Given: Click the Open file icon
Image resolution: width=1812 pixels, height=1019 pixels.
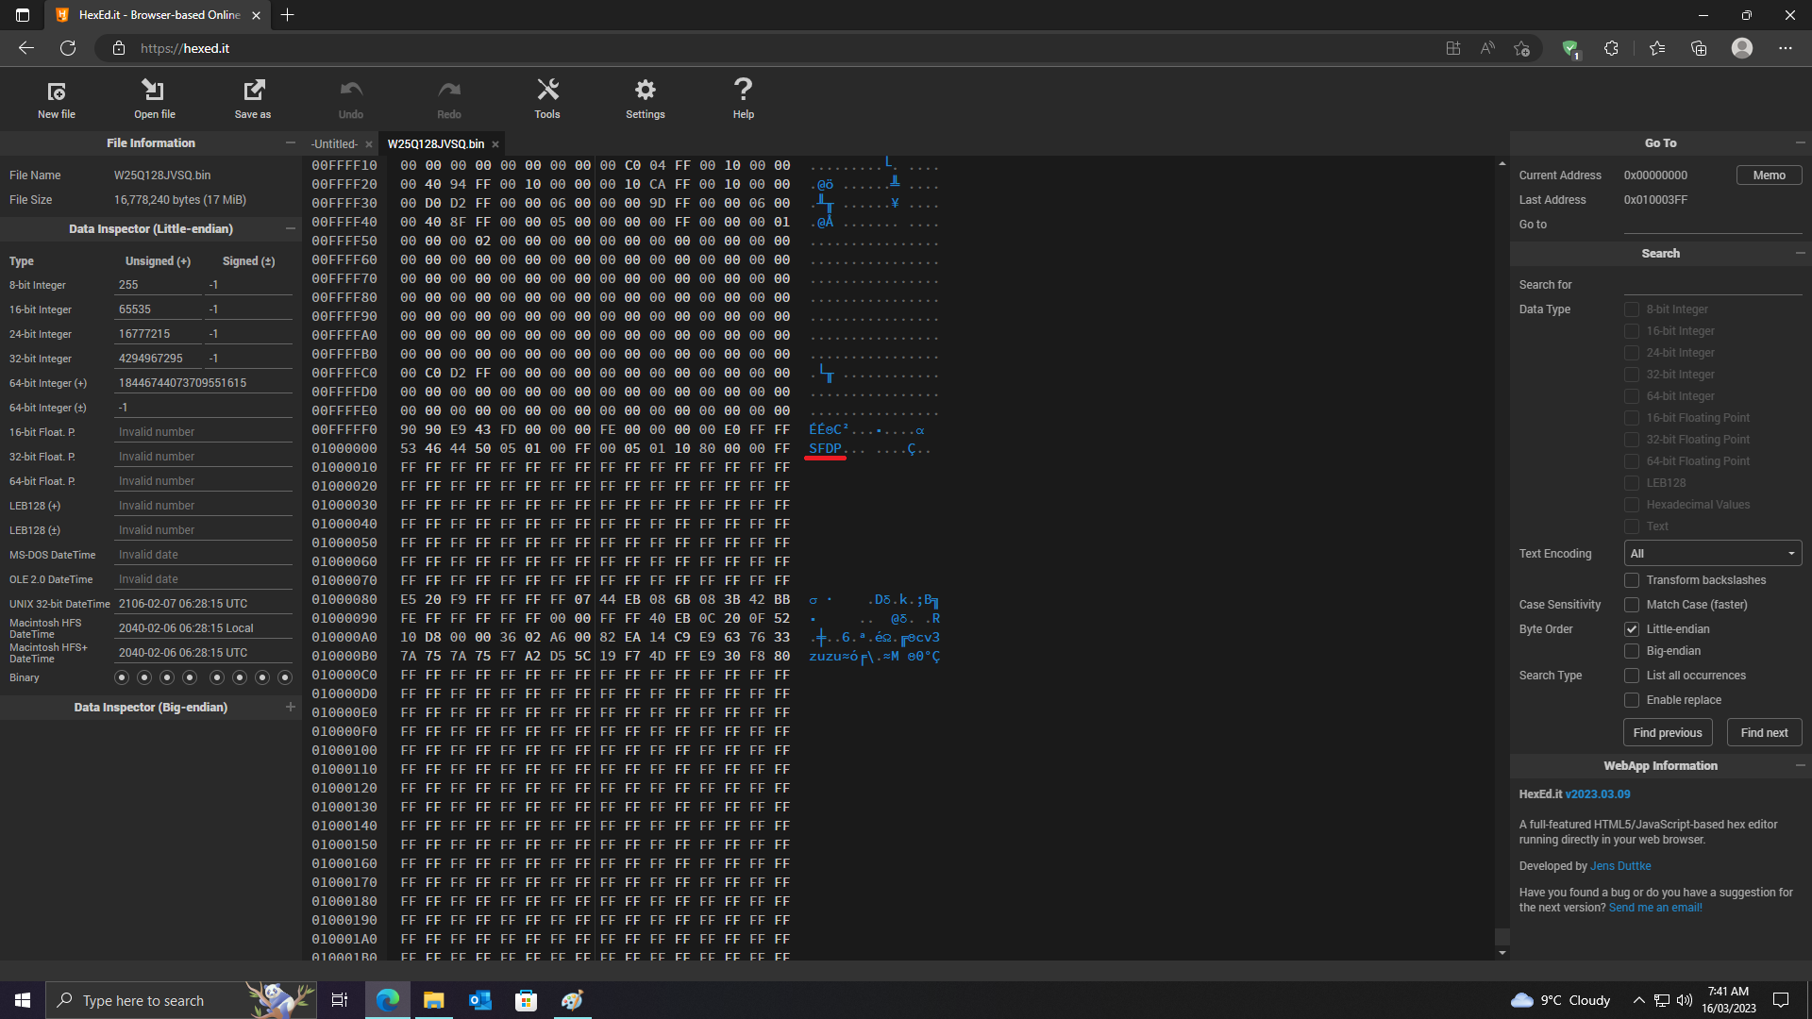Looking at the screenshot, I should (154, 92).
